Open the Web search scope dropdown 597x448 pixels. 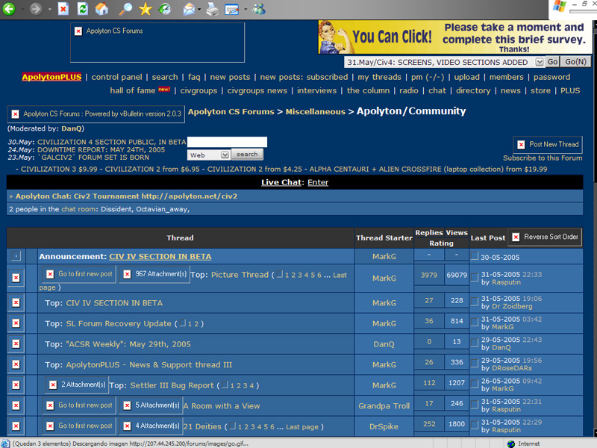225,155
